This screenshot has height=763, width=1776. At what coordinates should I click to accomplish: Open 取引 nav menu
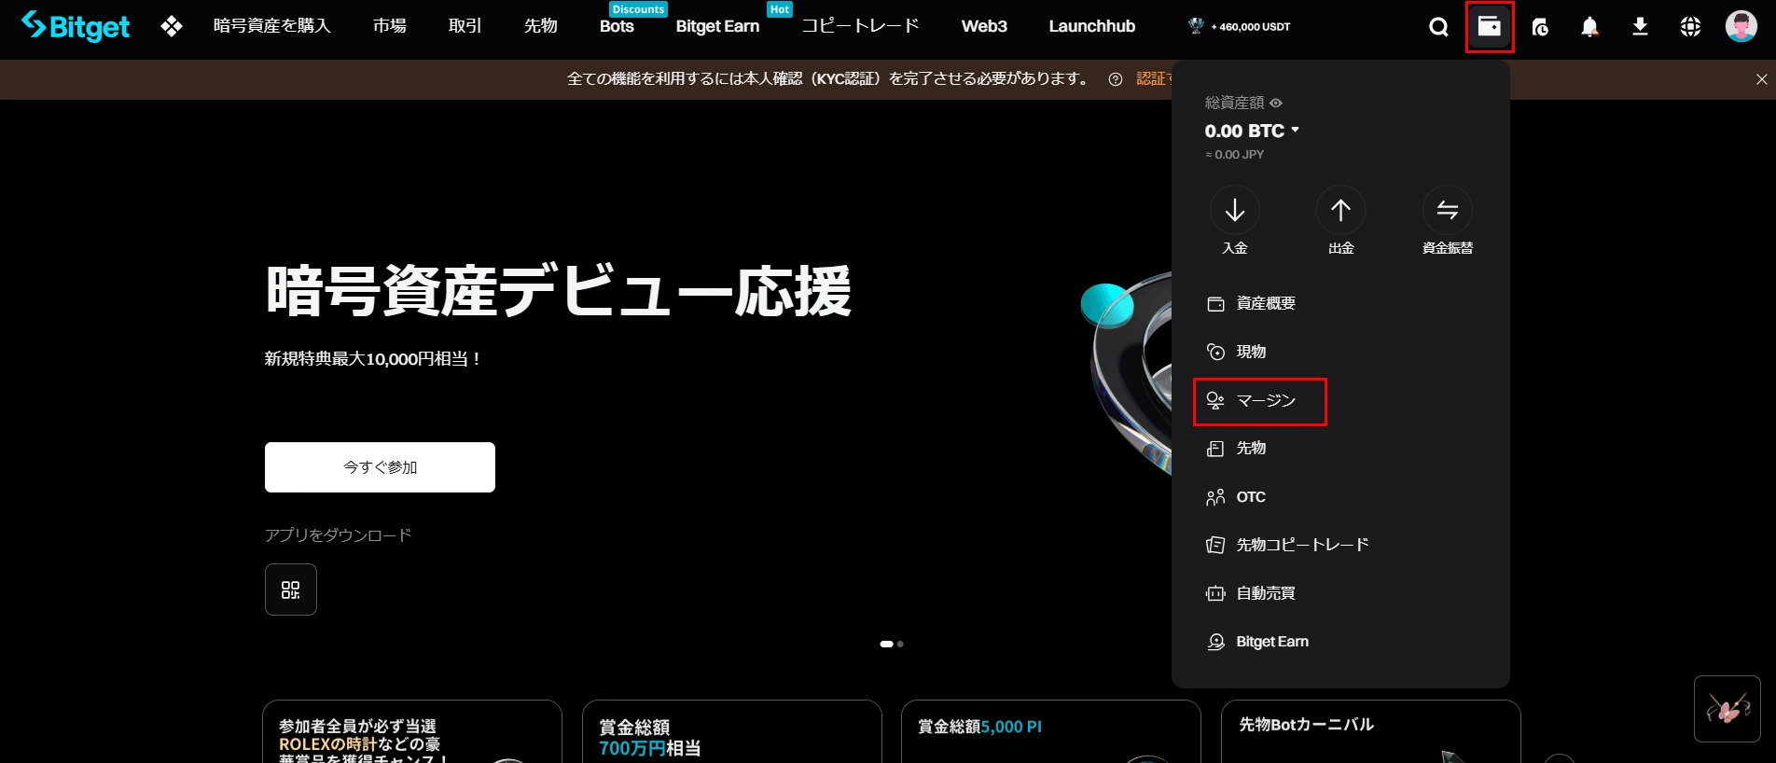click(465, 26)
